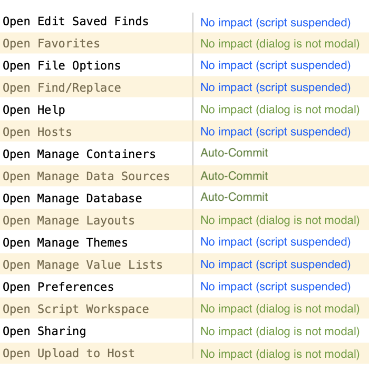Select the "Open Favorites" script step
The height and width of the screenshot is (372, 369).
click(x=51, y=44)
